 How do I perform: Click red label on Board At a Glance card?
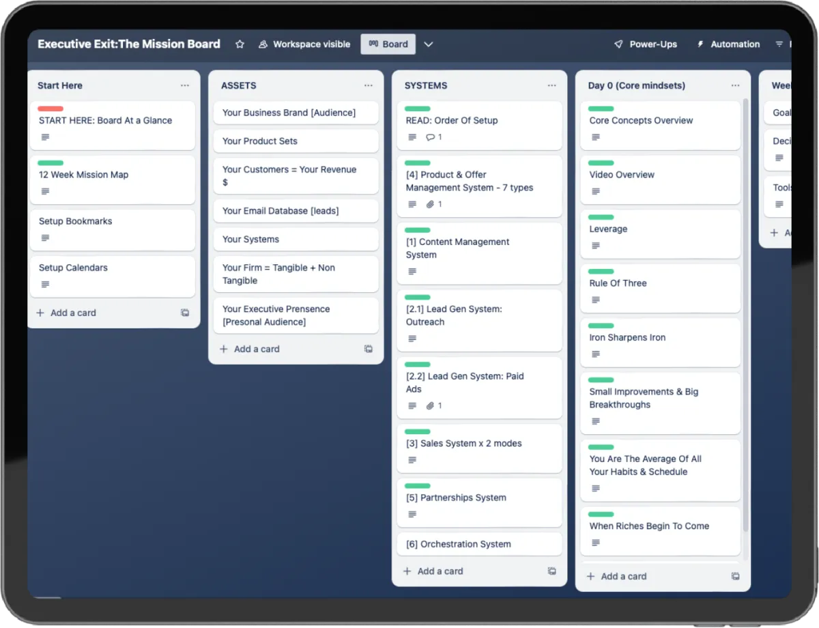click(x=51, y=109)
